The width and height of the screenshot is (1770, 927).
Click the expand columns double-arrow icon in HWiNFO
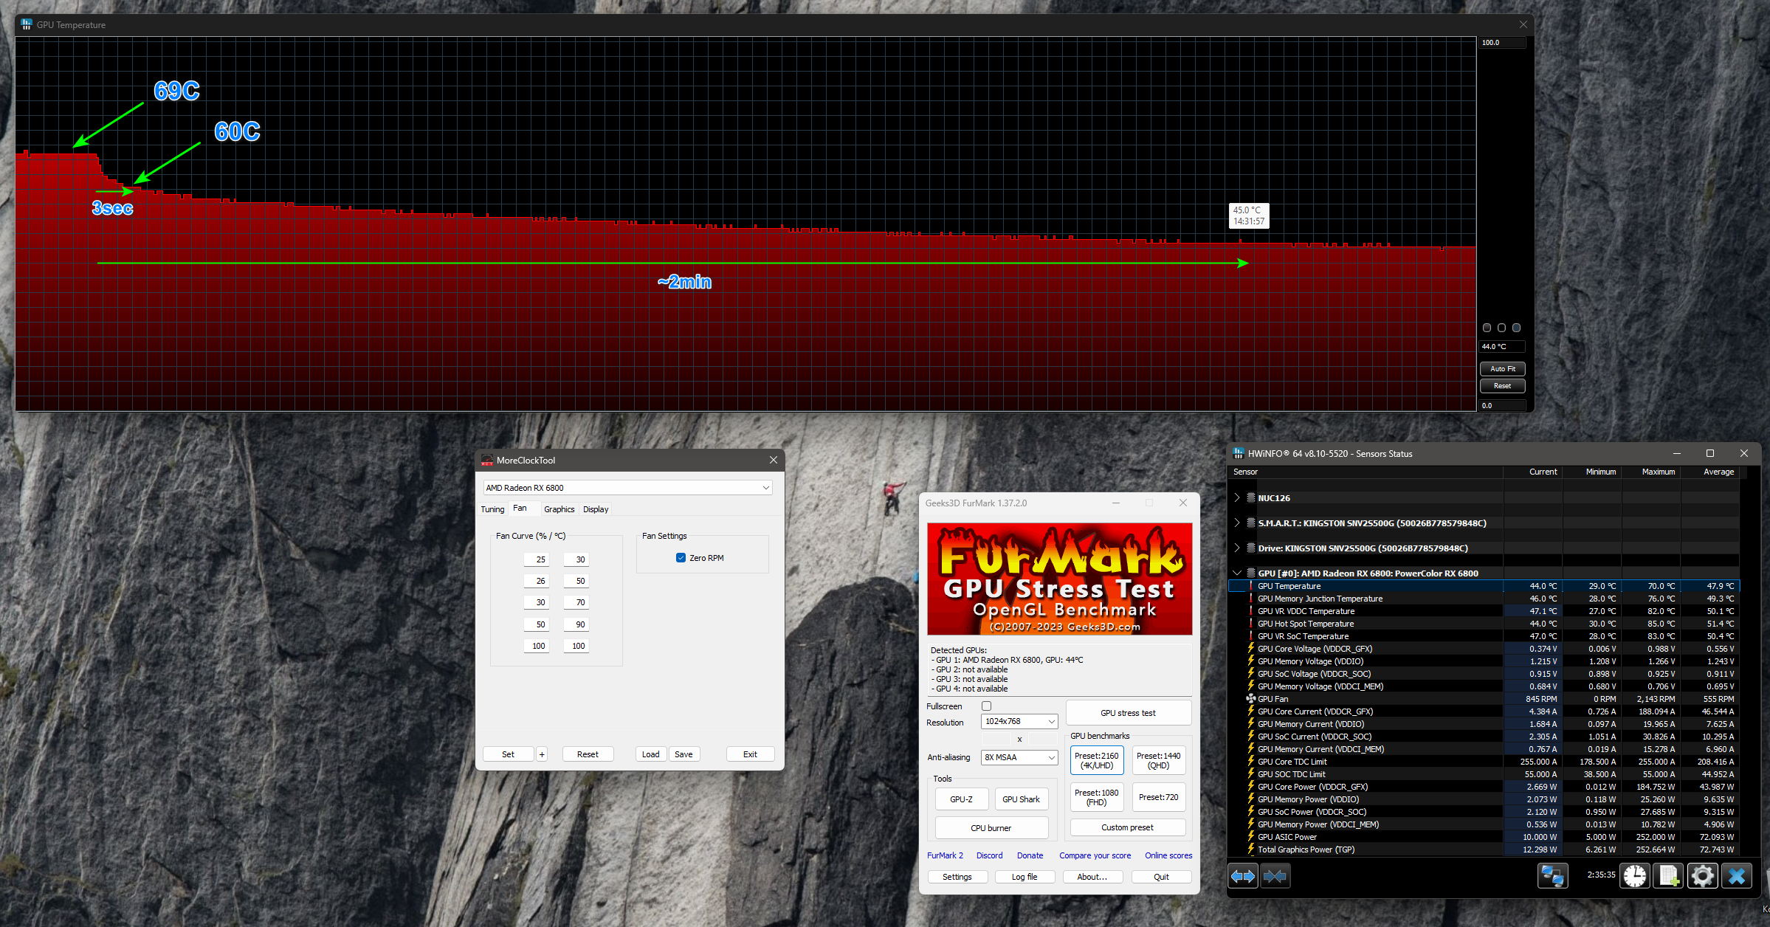click(1243, 876)
